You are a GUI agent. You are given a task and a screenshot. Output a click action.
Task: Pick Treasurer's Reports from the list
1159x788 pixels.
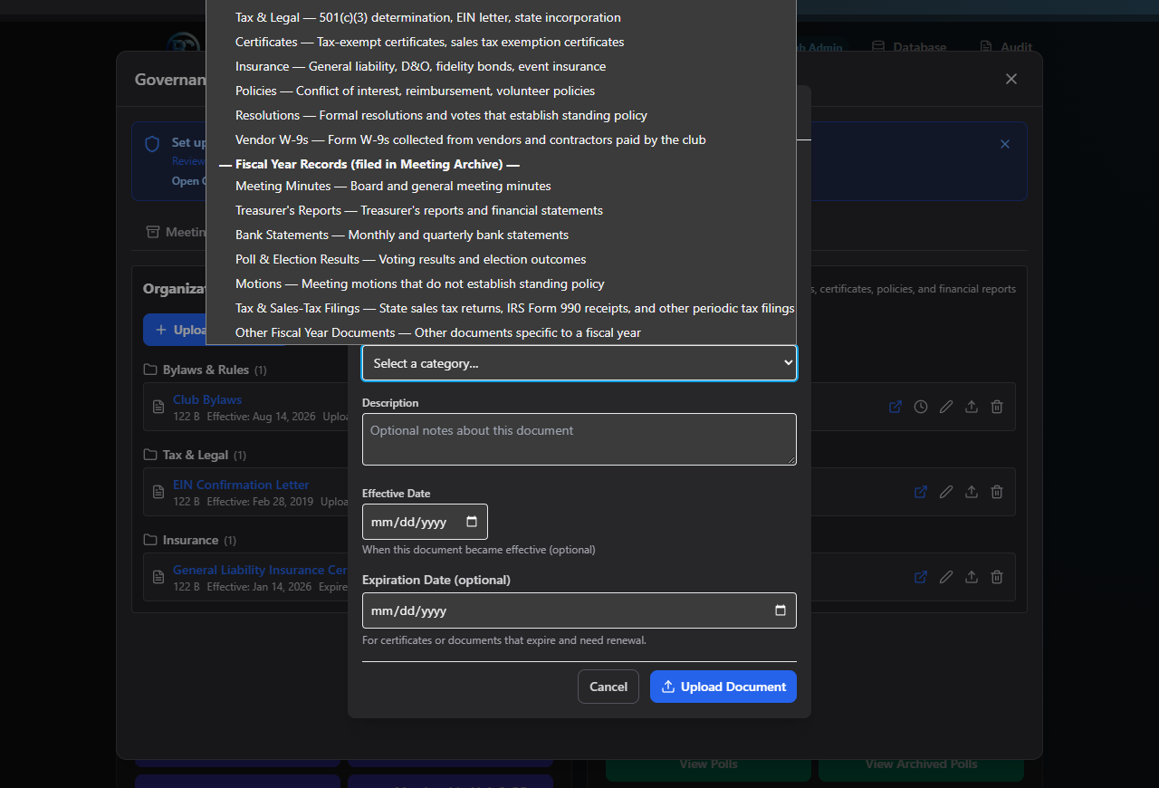pos(502,211)
